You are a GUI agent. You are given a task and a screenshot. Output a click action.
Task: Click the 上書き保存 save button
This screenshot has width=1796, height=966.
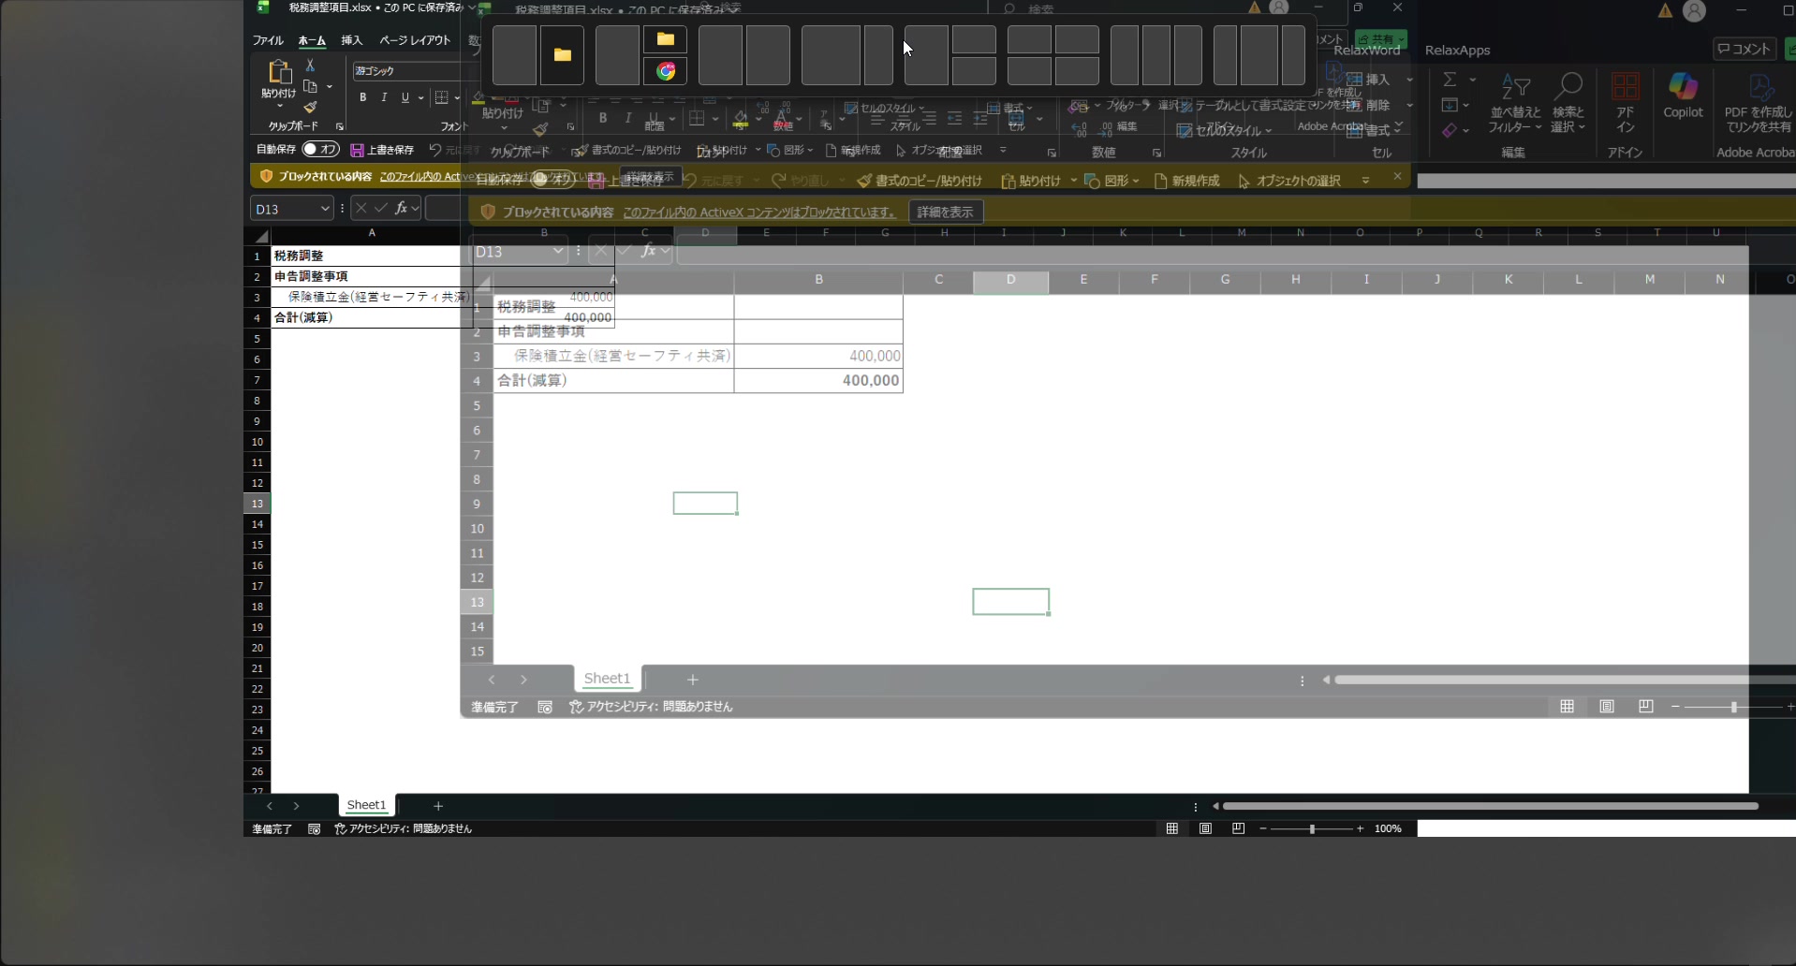[382, 150]
